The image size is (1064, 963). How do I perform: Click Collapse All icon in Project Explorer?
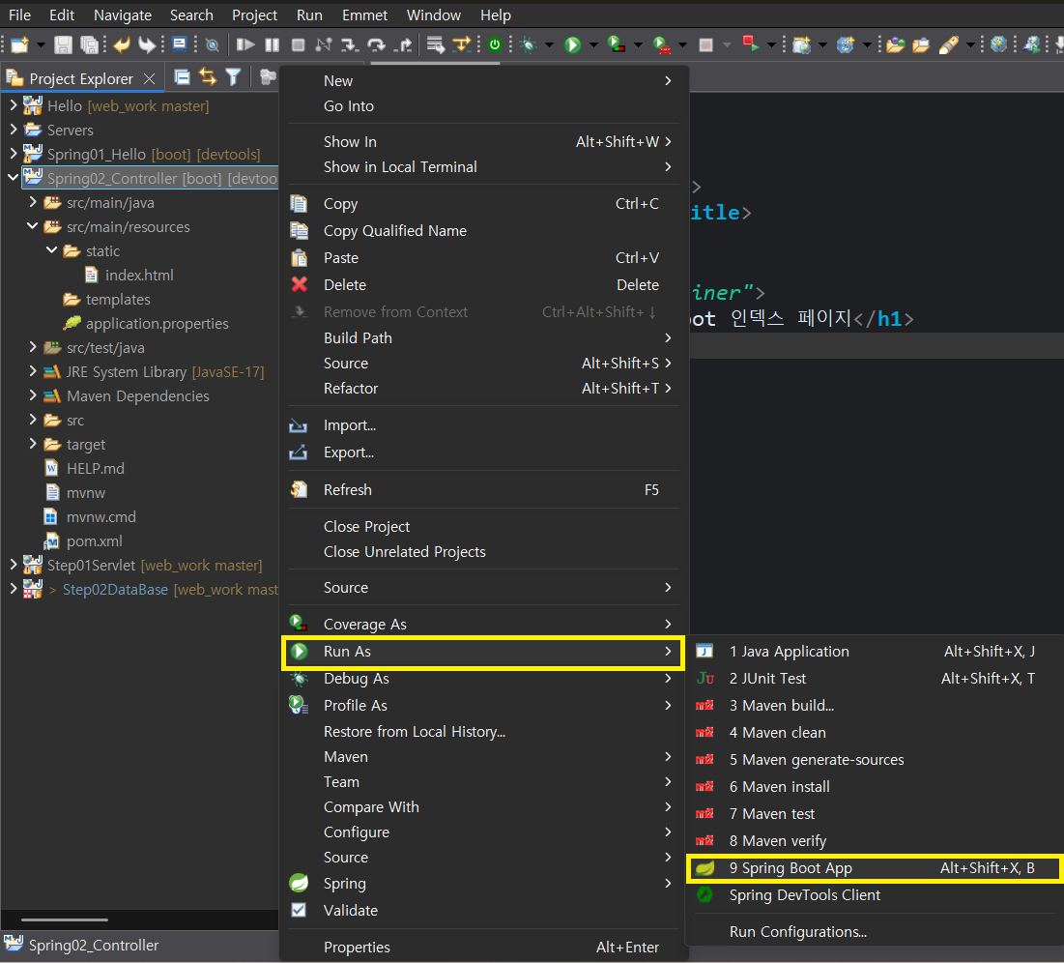coord(182,77)
